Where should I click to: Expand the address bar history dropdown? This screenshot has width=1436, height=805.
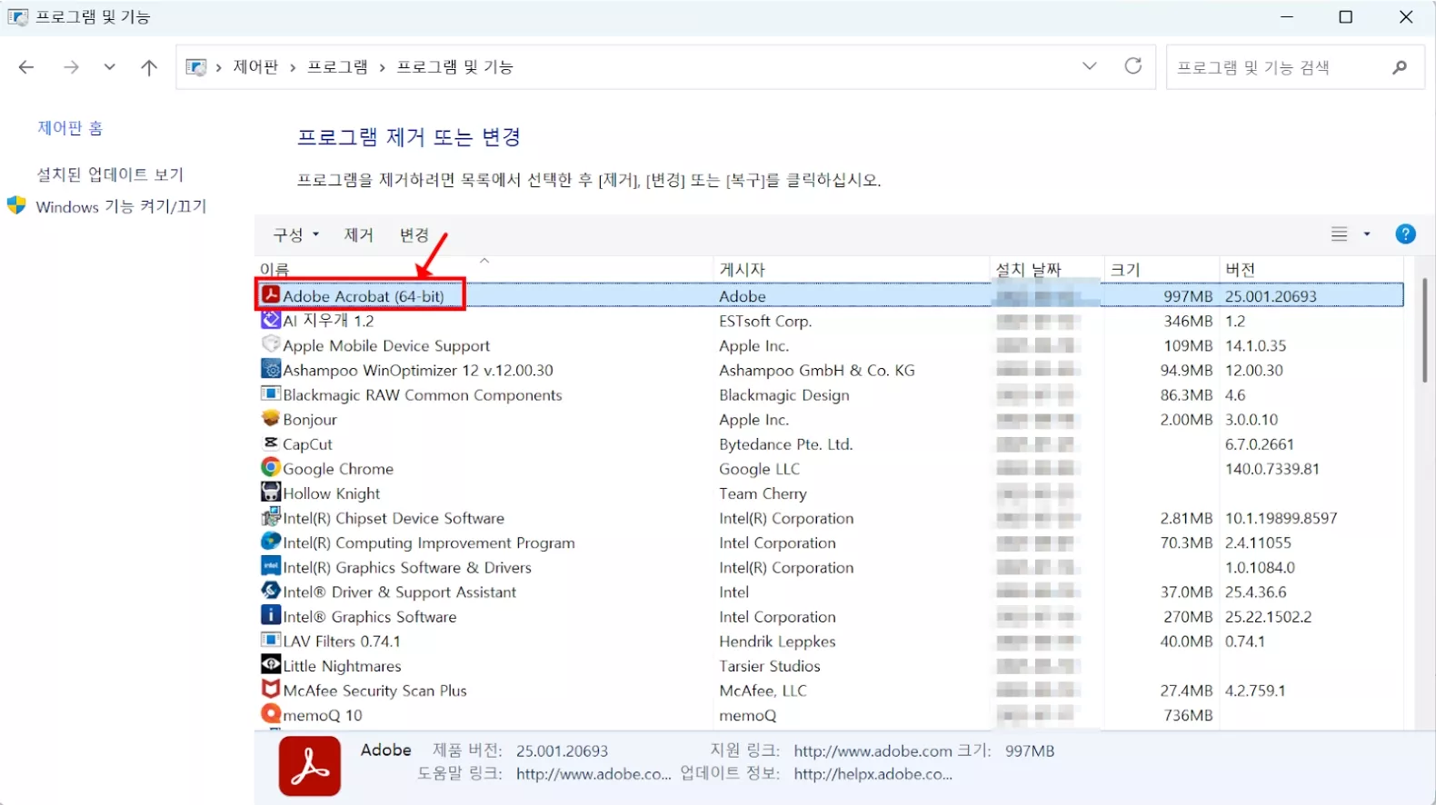pos(1090,66)
